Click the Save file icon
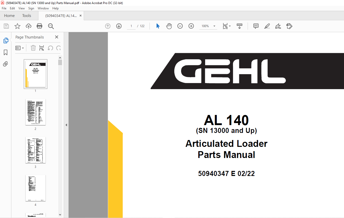The height and width of the screenshot is (218, 344). 6,26
